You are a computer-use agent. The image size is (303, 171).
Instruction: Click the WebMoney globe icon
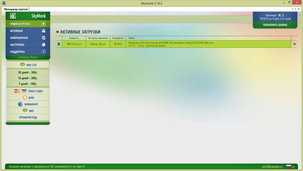click(x=20, y=104)
